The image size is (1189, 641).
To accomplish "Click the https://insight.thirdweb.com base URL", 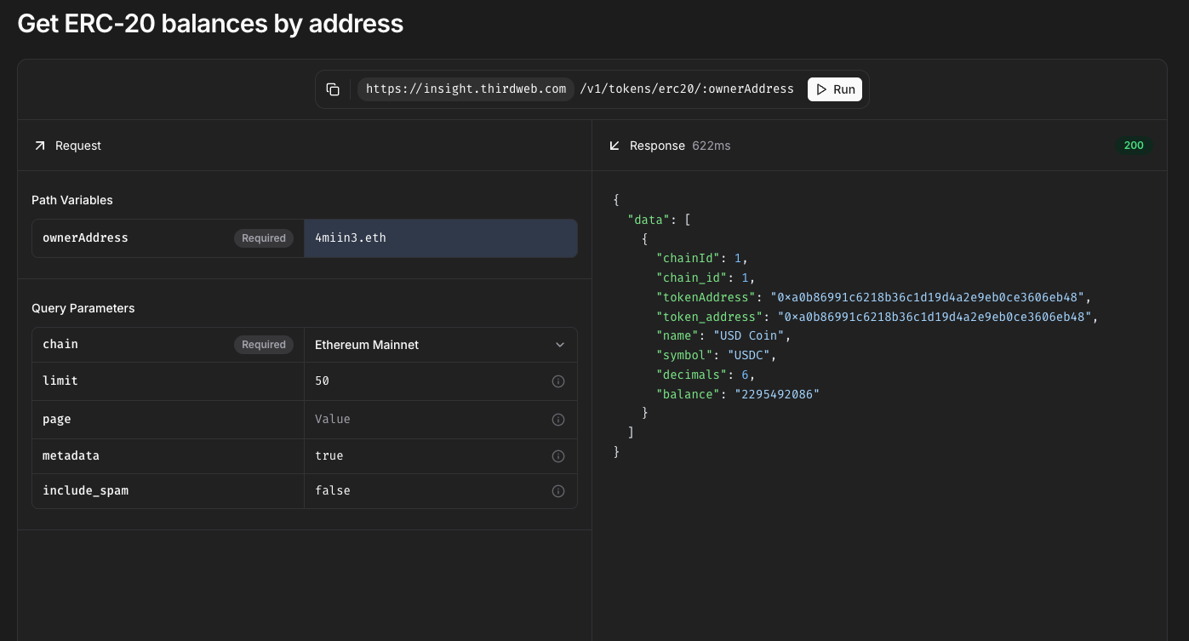I will pos(466,89).
